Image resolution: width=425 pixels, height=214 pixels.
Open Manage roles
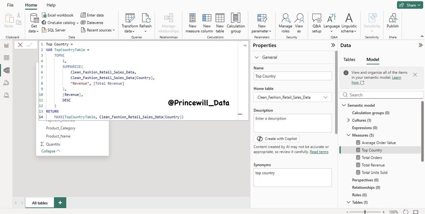coord(285,23)
